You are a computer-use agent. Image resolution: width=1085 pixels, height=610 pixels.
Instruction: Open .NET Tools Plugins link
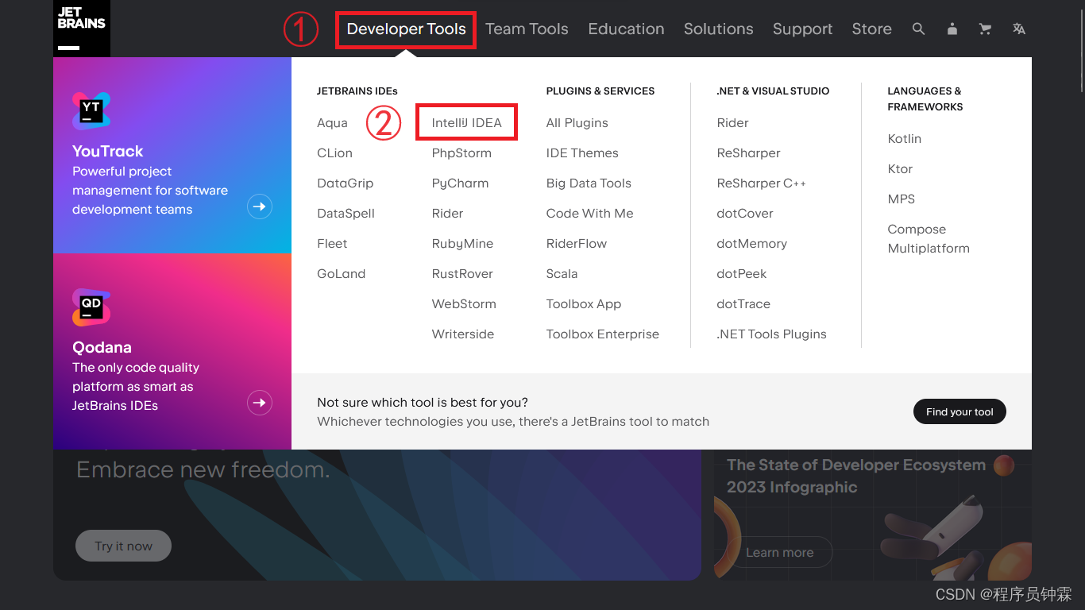tap(771, 334)
